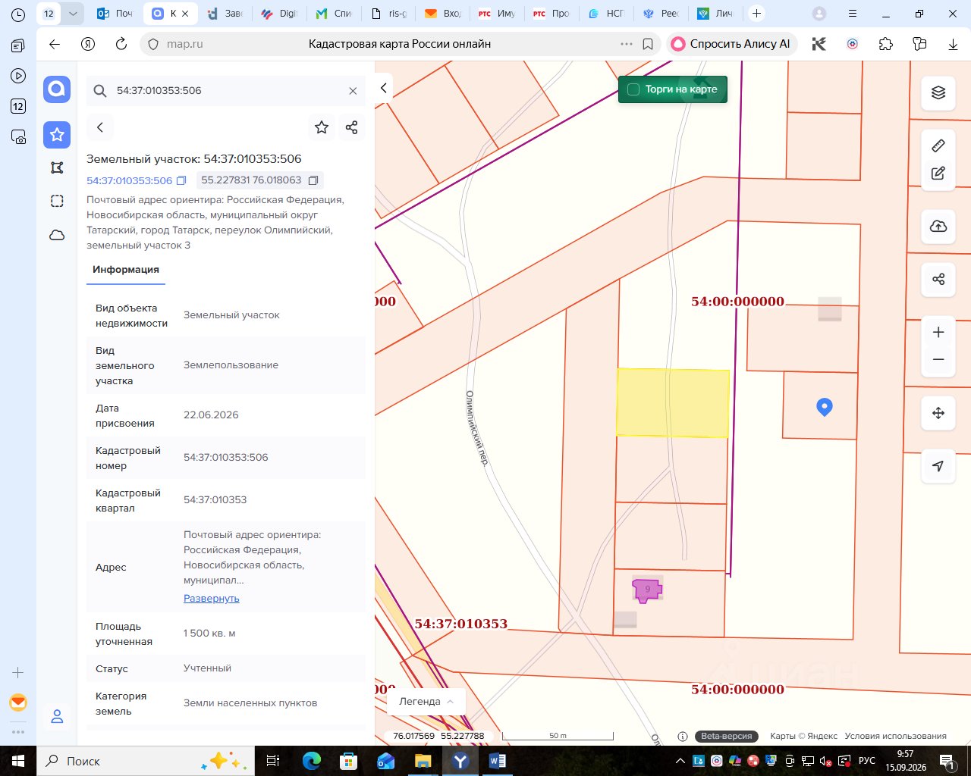
Task: Click Спросить Алису AI button
Action: pyautogui.click(x=731, y=44)
